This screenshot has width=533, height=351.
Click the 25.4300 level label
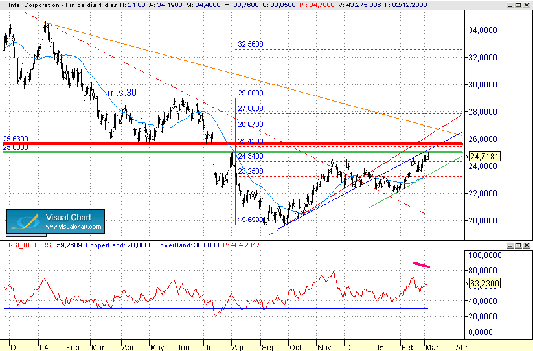251,141
